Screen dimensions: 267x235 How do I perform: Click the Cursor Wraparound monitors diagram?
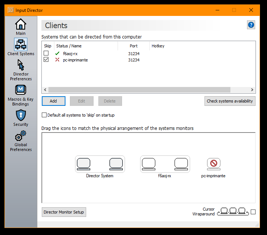tap(233, 211)
